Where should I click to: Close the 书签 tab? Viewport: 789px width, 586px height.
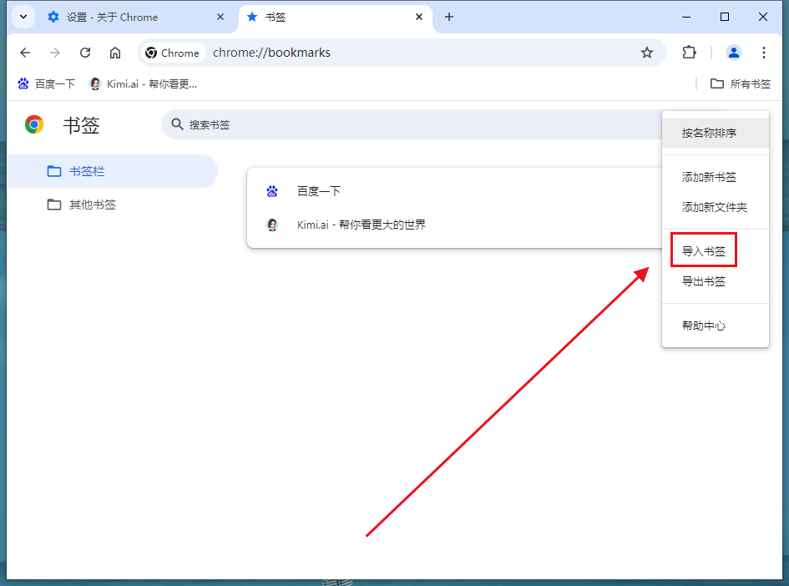418,17
